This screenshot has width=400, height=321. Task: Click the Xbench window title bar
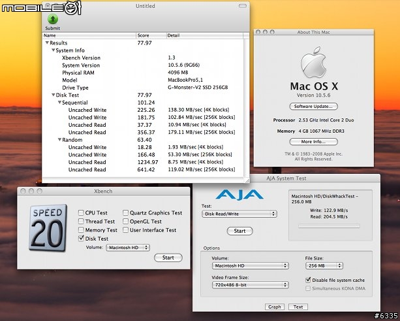pos(103,191)
